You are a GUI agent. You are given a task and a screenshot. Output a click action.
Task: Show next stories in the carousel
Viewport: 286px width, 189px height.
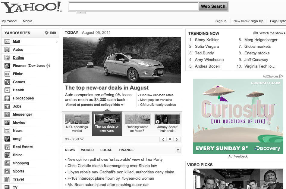tap(177, 139)
